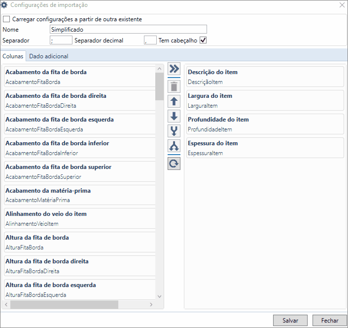Click the horizontal scrollbar left arrow

pyautogui.click(x=6, y=305)
